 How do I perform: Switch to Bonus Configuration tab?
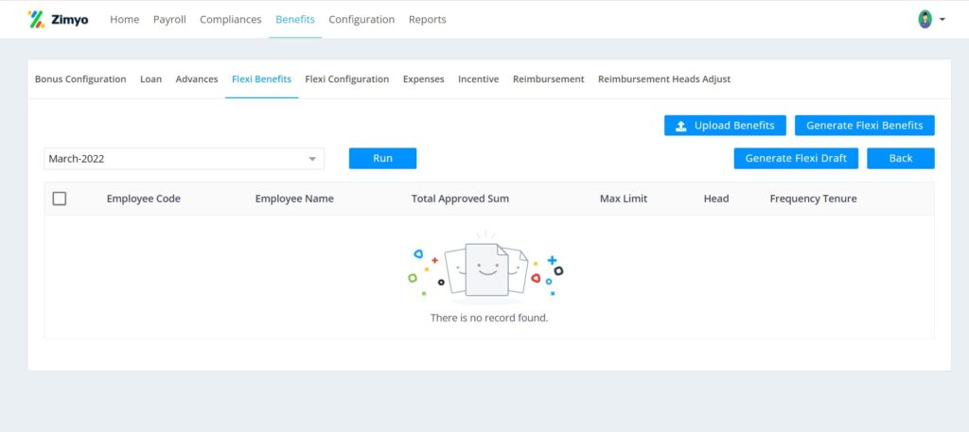point(80,79)
